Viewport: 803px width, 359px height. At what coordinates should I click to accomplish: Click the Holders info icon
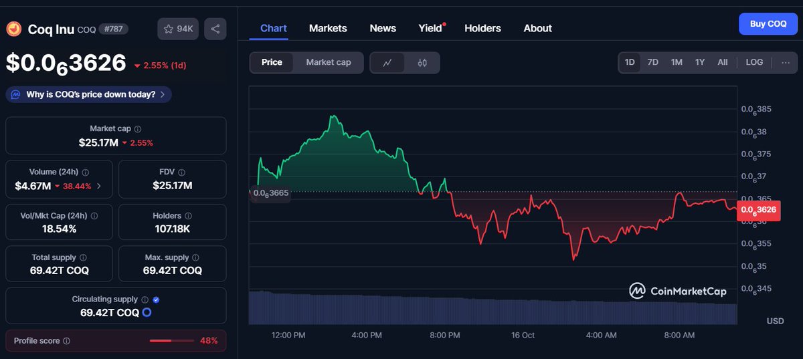click(188, 216)
